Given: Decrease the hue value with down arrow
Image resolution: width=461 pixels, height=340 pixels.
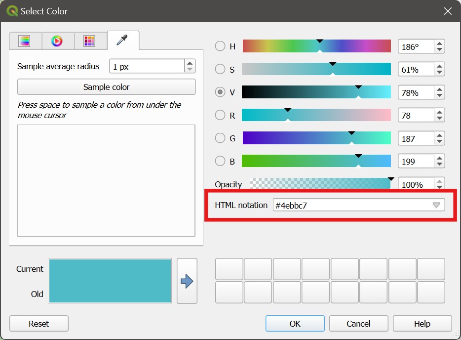Looking at the screenshot, I should (439, 49).
